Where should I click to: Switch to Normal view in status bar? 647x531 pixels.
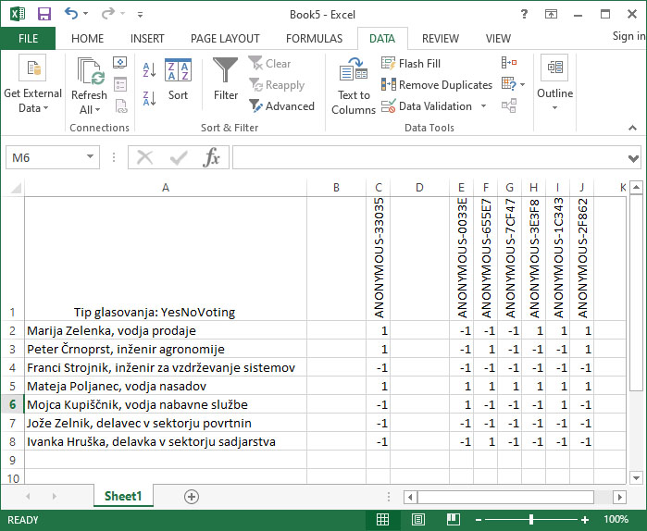[x=382, y=520]
